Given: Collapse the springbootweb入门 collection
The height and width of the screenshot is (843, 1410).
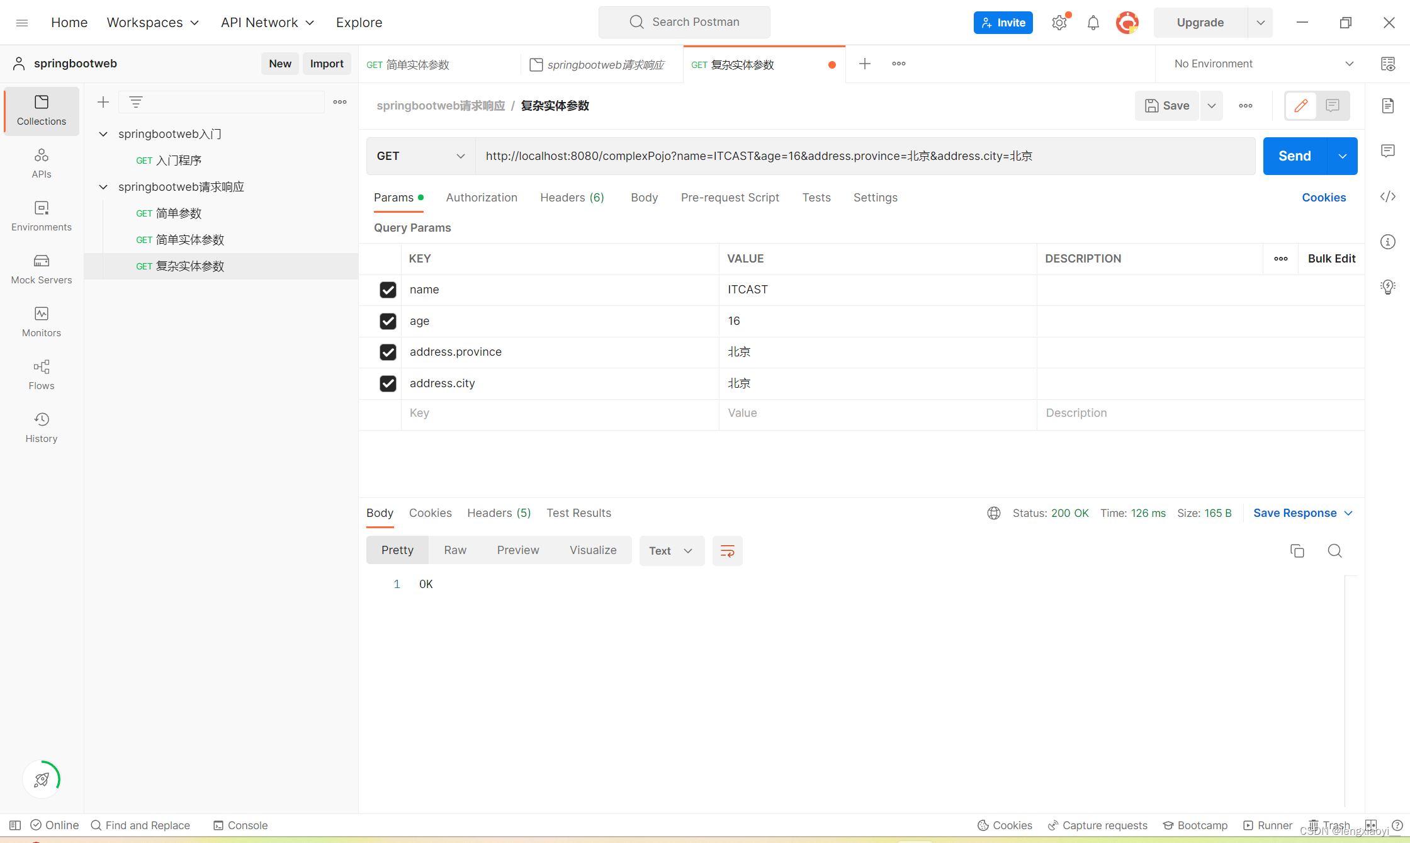Looking at the screenshot, I should tap(103, 134).
